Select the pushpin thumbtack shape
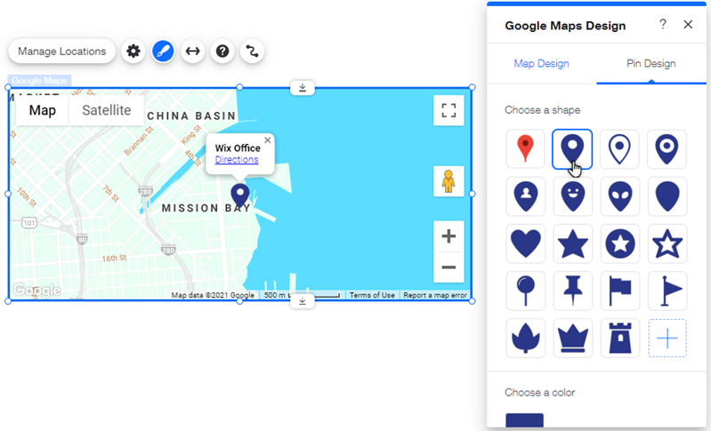Image resolution: width=711 pixels, height=431 pixels. (x=572, y=291)
